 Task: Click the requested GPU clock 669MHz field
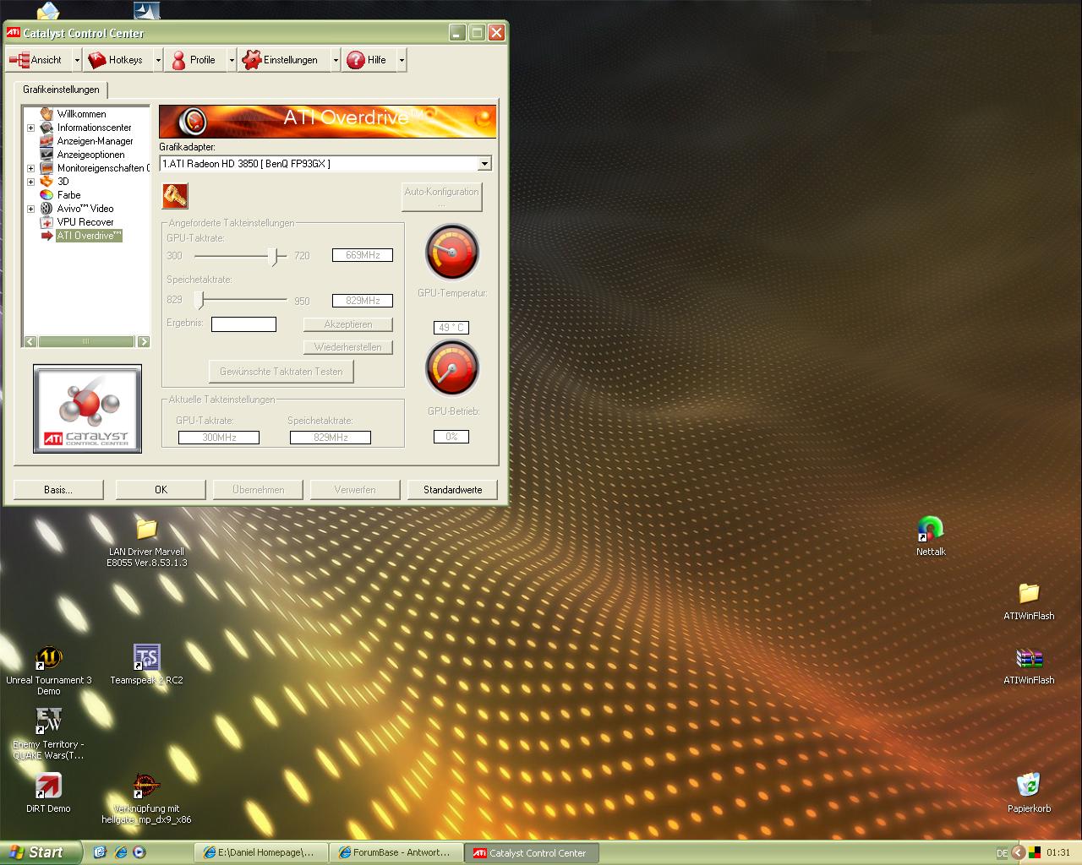[x=363, y=255]
